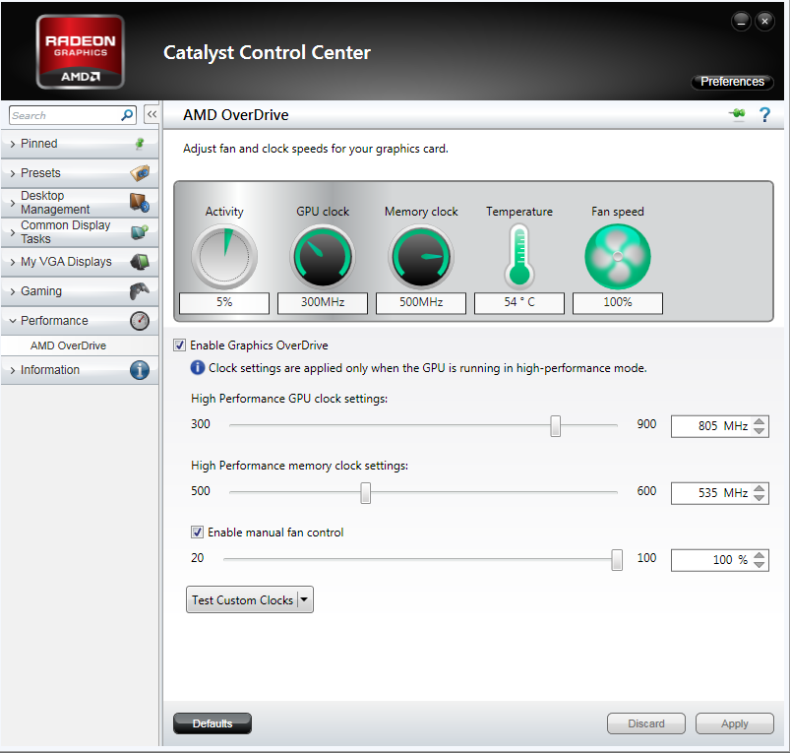
Task: Click the Presets folder icon
Action: [140, 173]
